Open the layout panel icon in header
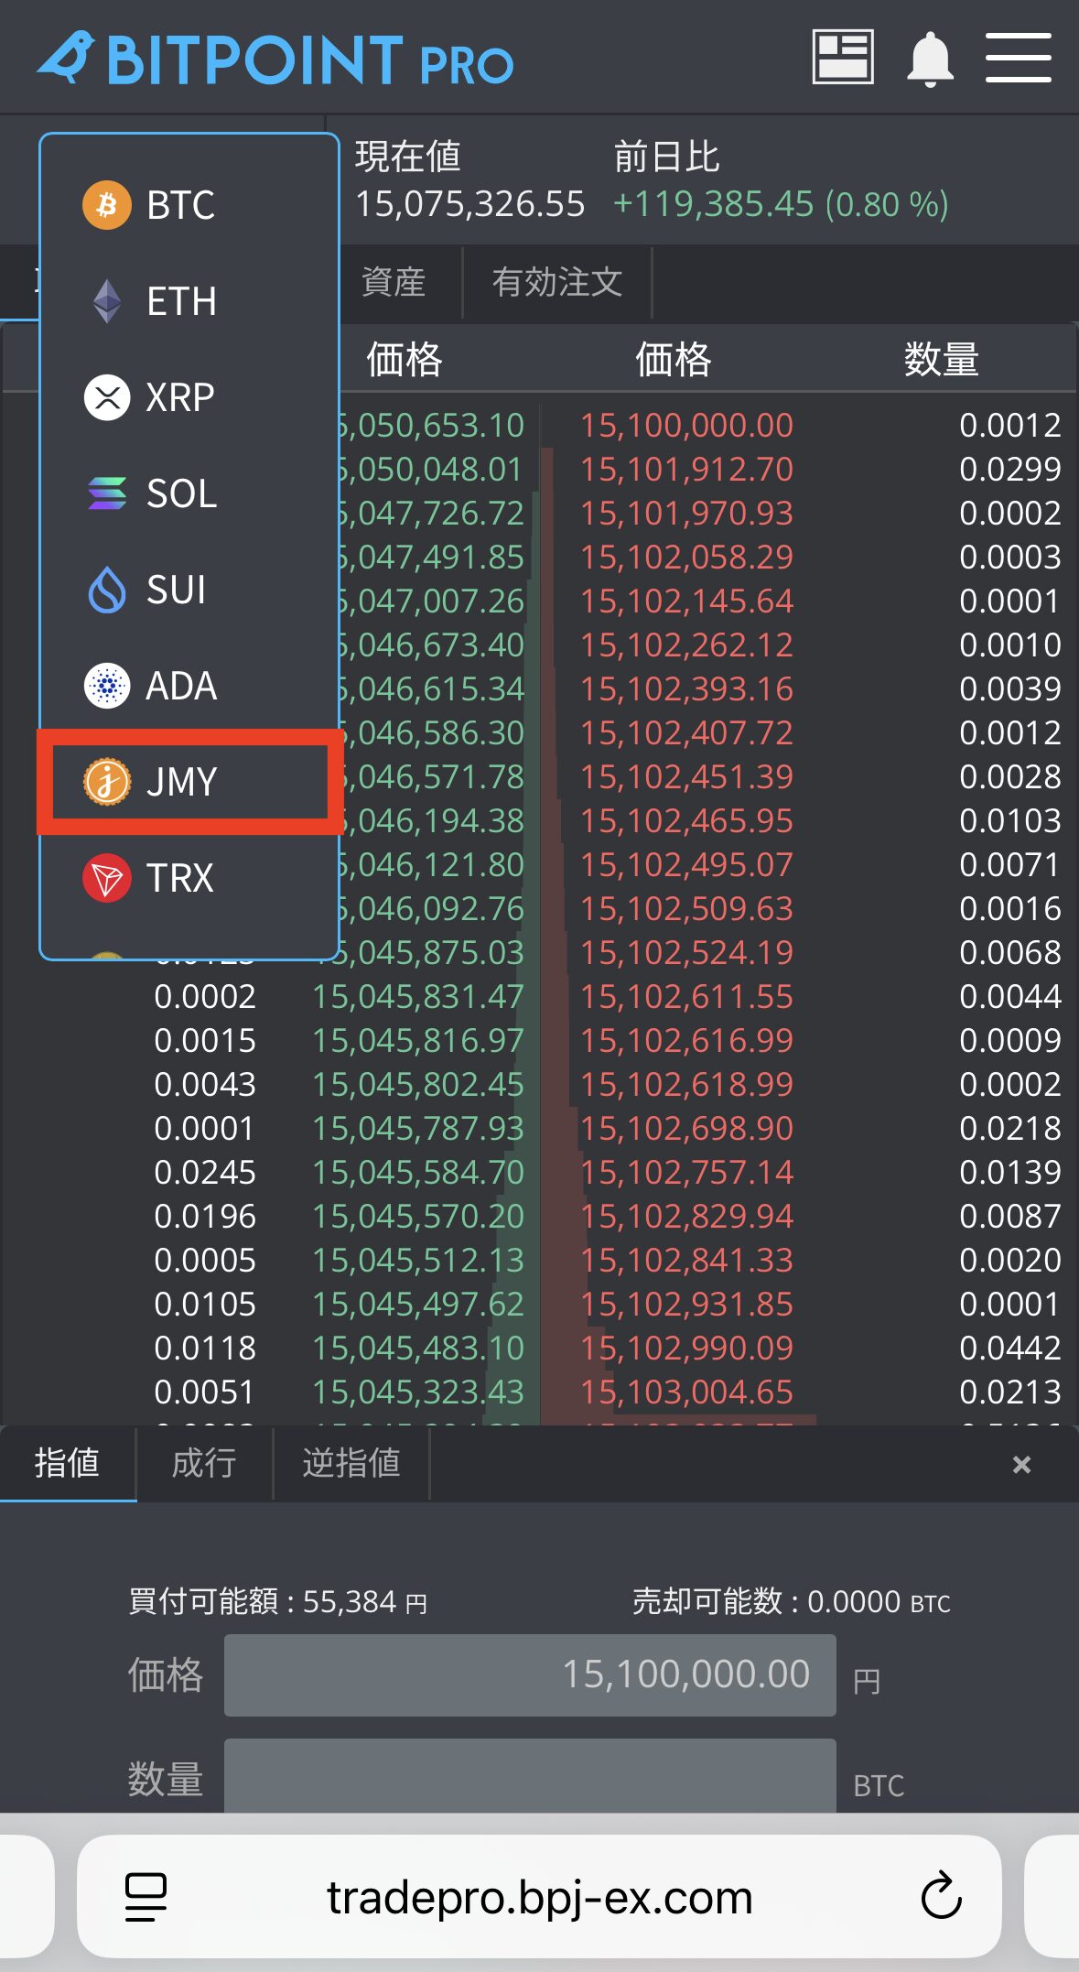The image size is (1079, 1972). pos(843,57)
